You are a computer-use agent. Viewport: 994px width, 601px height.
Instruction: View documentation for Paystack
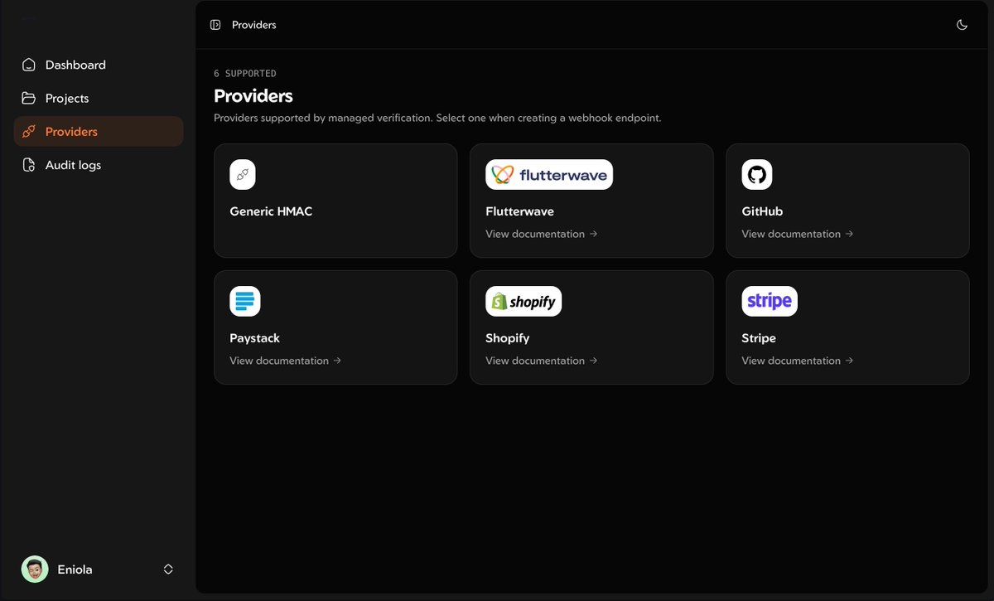pos(286,361)
